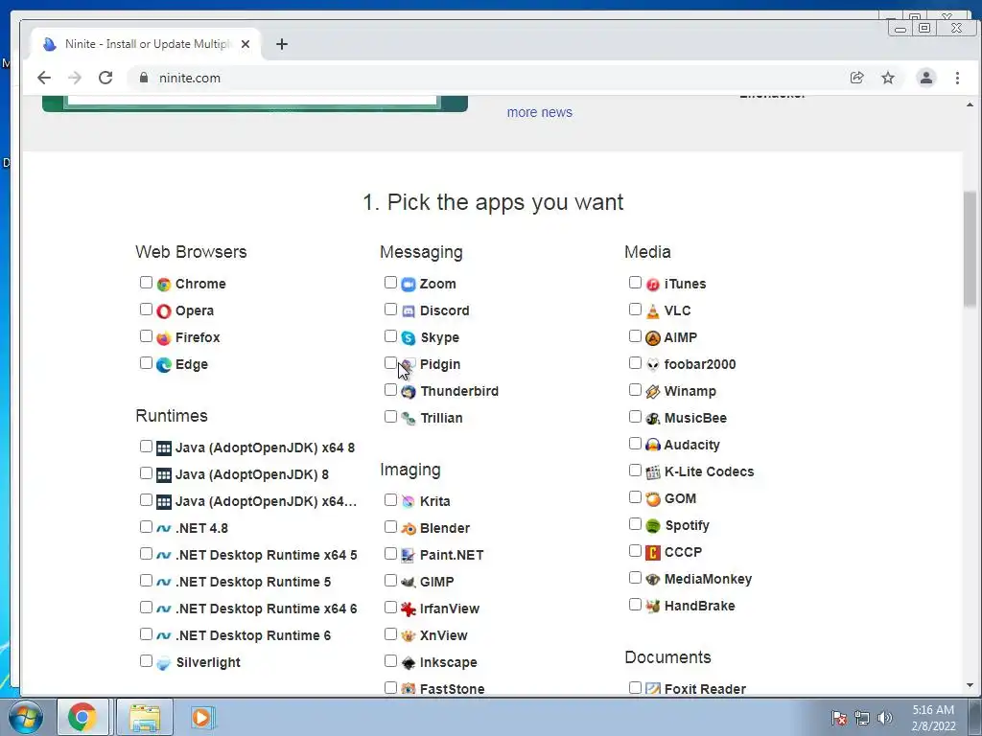Click the Zoom app icon
The image size is (982, 736).
click(x=409, y=284)
